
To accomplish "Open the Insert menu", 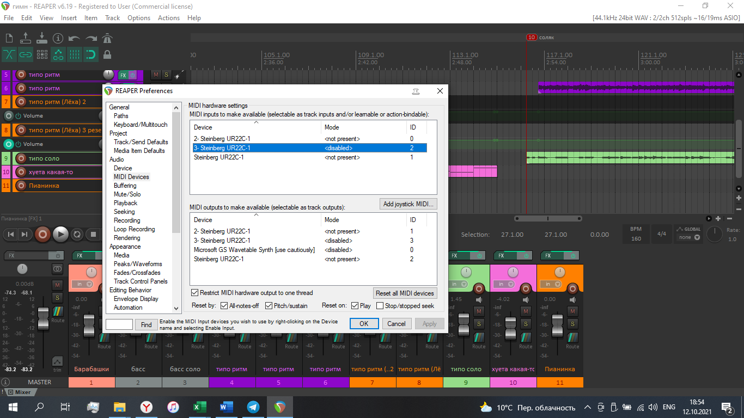I will point(69,18).
